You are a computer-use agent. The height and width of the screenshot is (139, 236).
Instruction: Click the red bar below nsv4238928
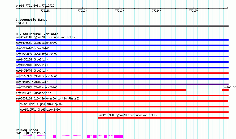tap(163, 118)
